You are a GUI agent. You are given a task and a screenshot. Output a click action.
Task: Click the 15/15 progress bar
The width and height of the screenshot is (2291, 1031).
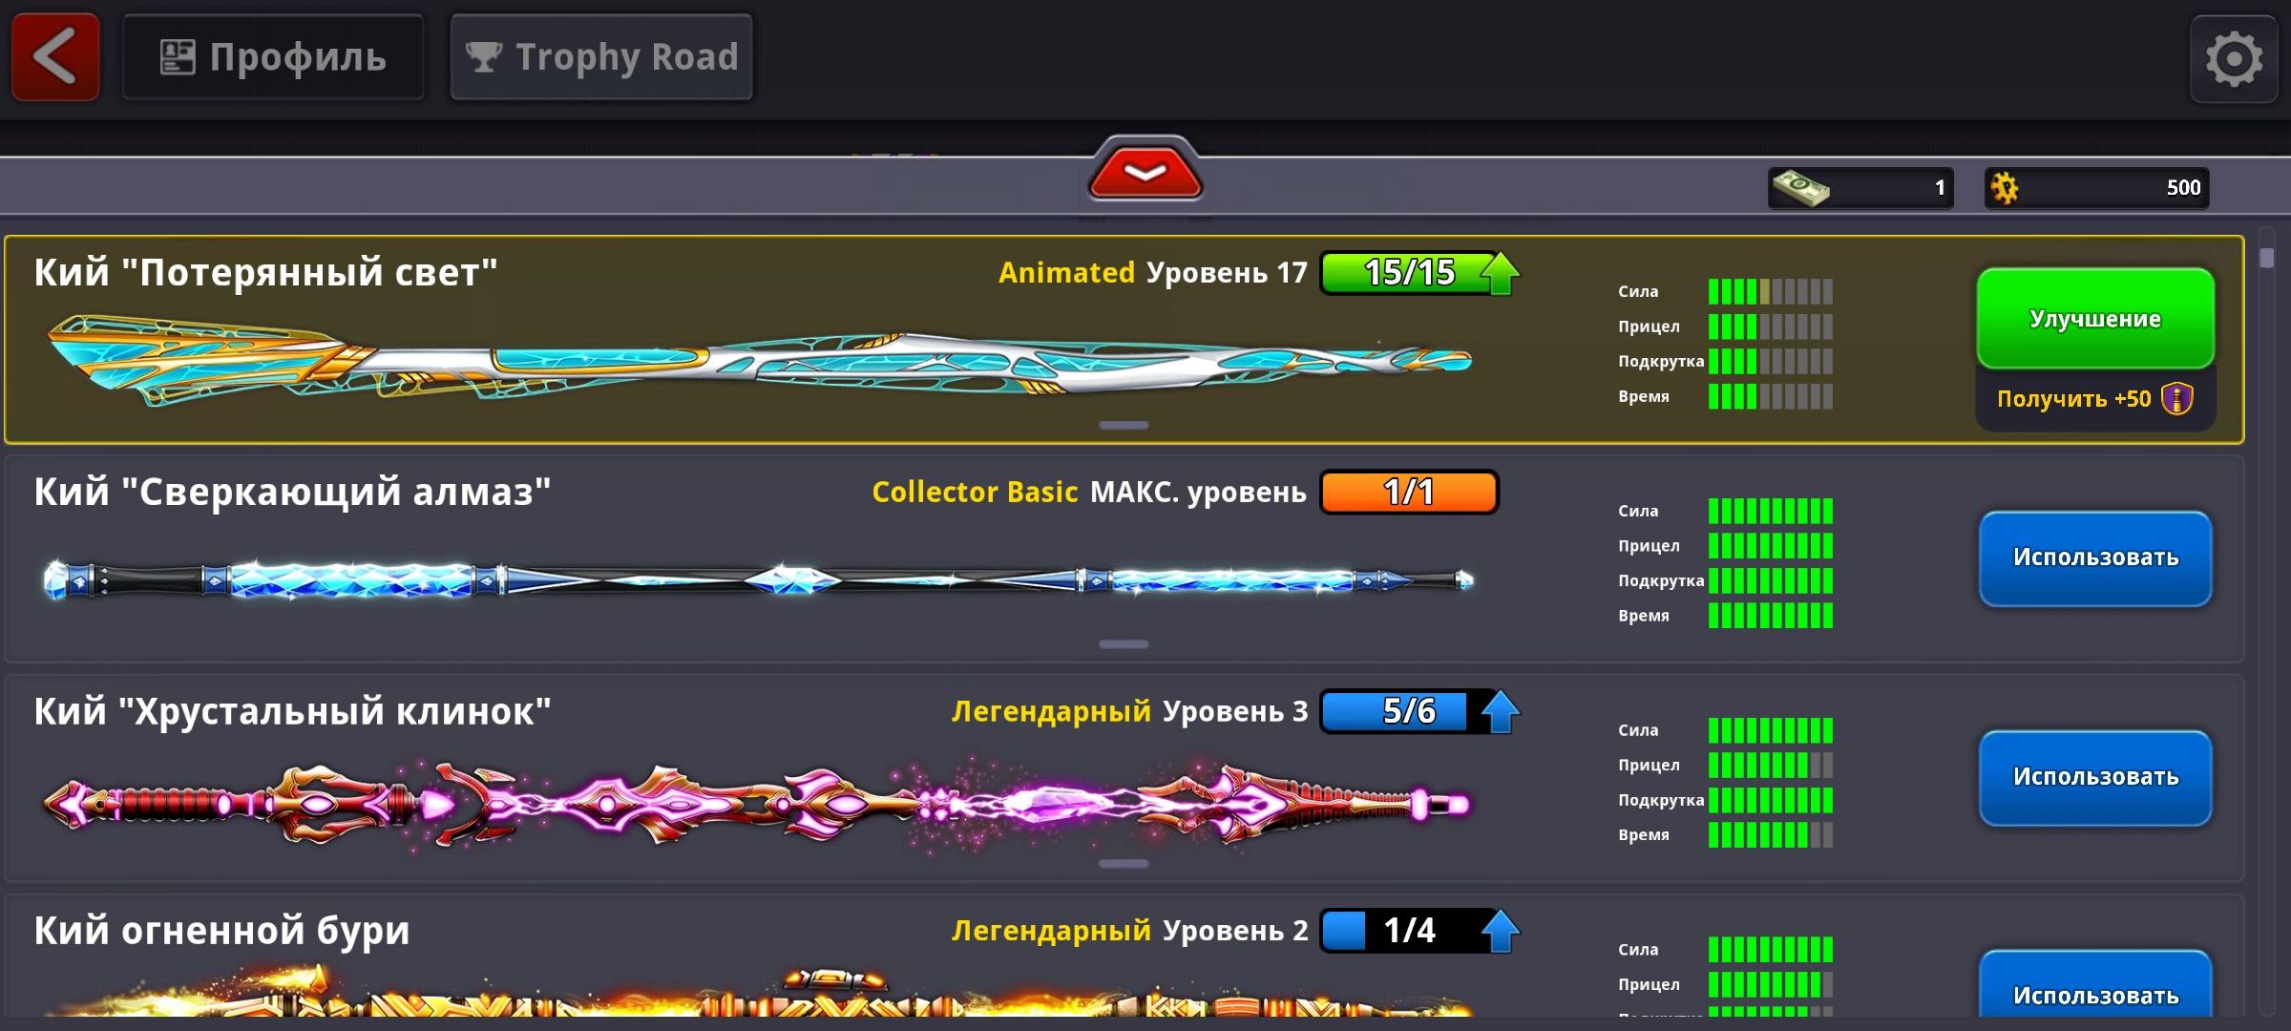[1409, 273]
